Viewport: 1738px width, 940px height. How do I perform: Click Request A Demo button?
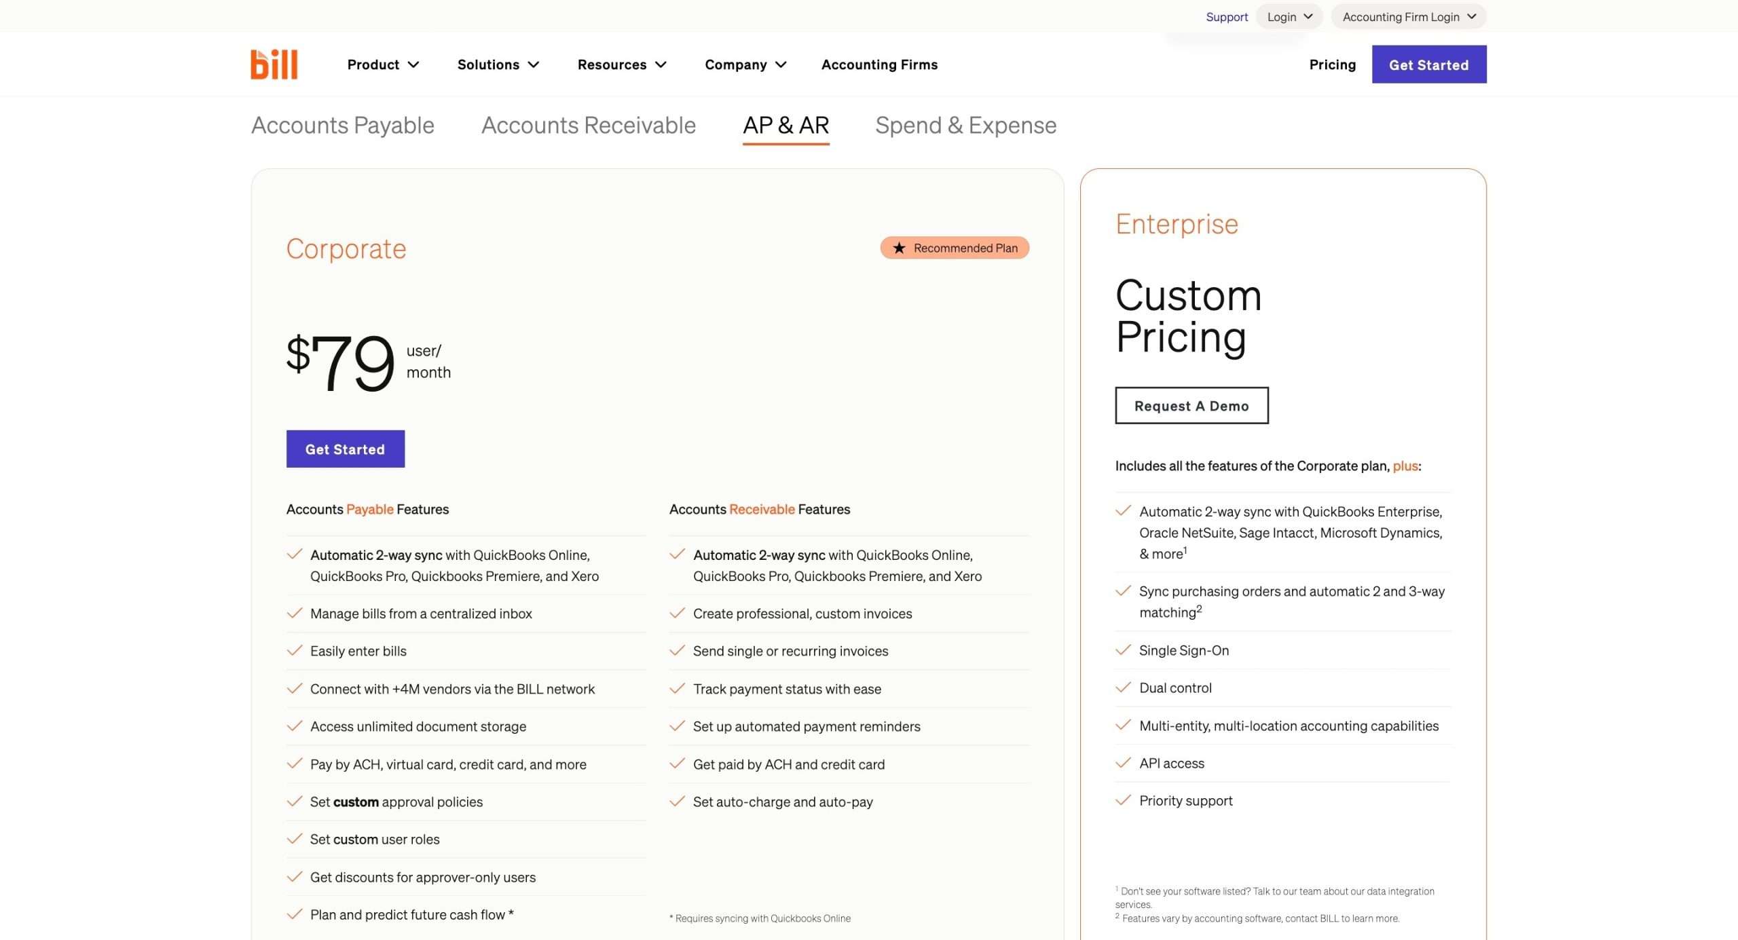point(1191,406)
